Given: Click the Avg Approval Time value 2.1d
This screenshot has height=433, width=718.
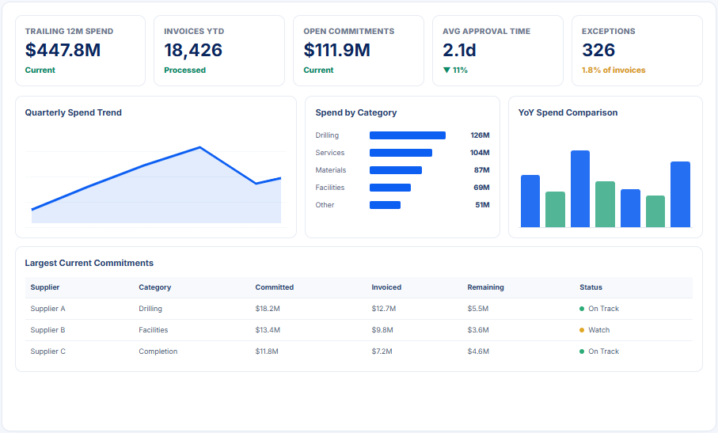Looking at the screenshot, I should [x=459, y=51].
